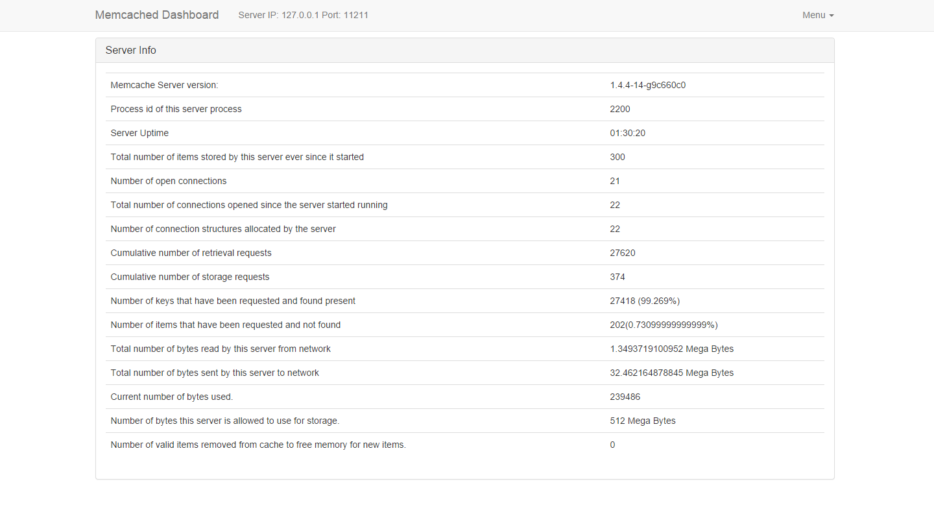934x512 pixels.
Task: Select storage requests value 374
Action: click(617, 277)
